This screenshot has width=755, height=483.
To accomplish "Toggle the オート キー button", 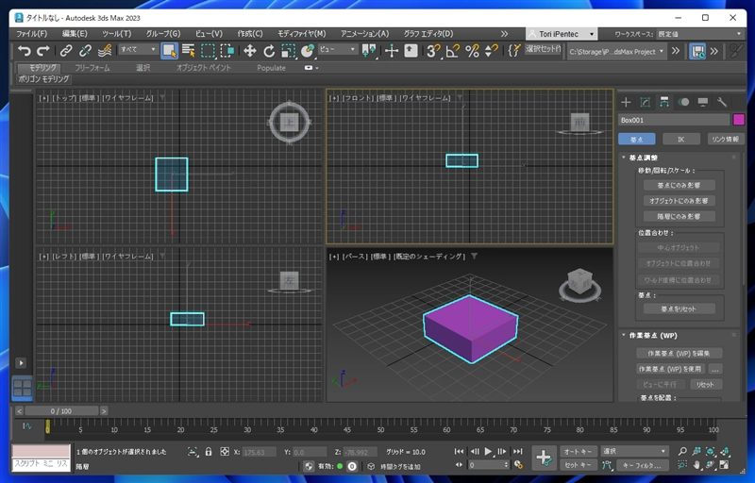I will pos(579,451).
